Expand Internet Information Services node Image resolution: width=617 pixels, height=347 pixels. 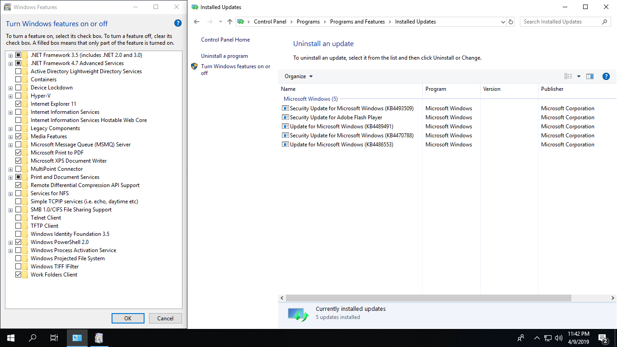tap(10, 113)
